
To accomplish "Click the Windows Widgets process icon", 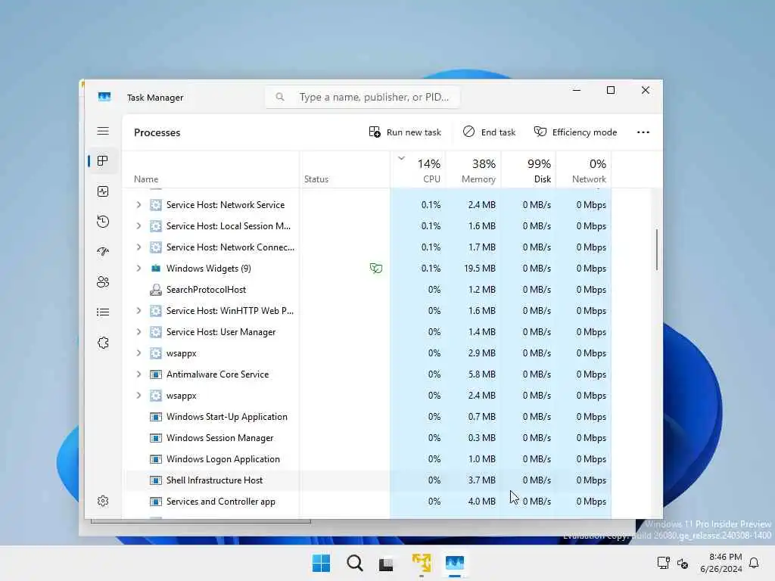I will click(156, 269).
